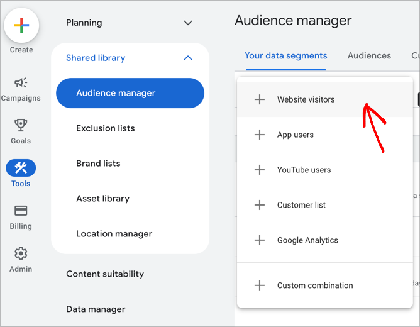This screenshot has width=420, height=327.
Task: Choose Custom combination from the dropdown
Action: pyautogui.click(x=324, y=285)
